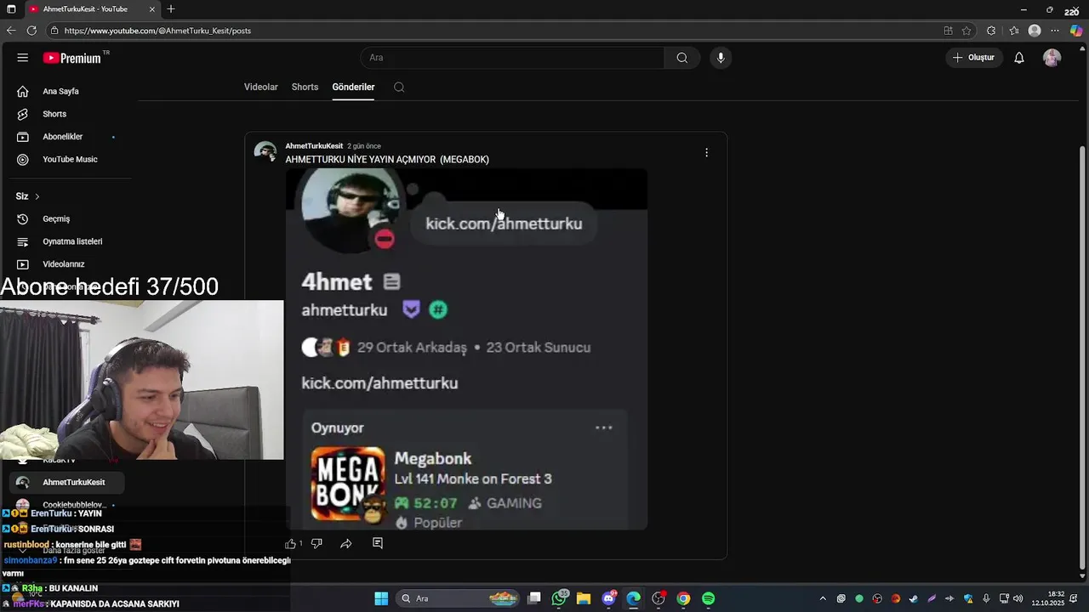Like the AhmetTurkuKesit post
Screen dimensions: 1089x612
[291, 543]
